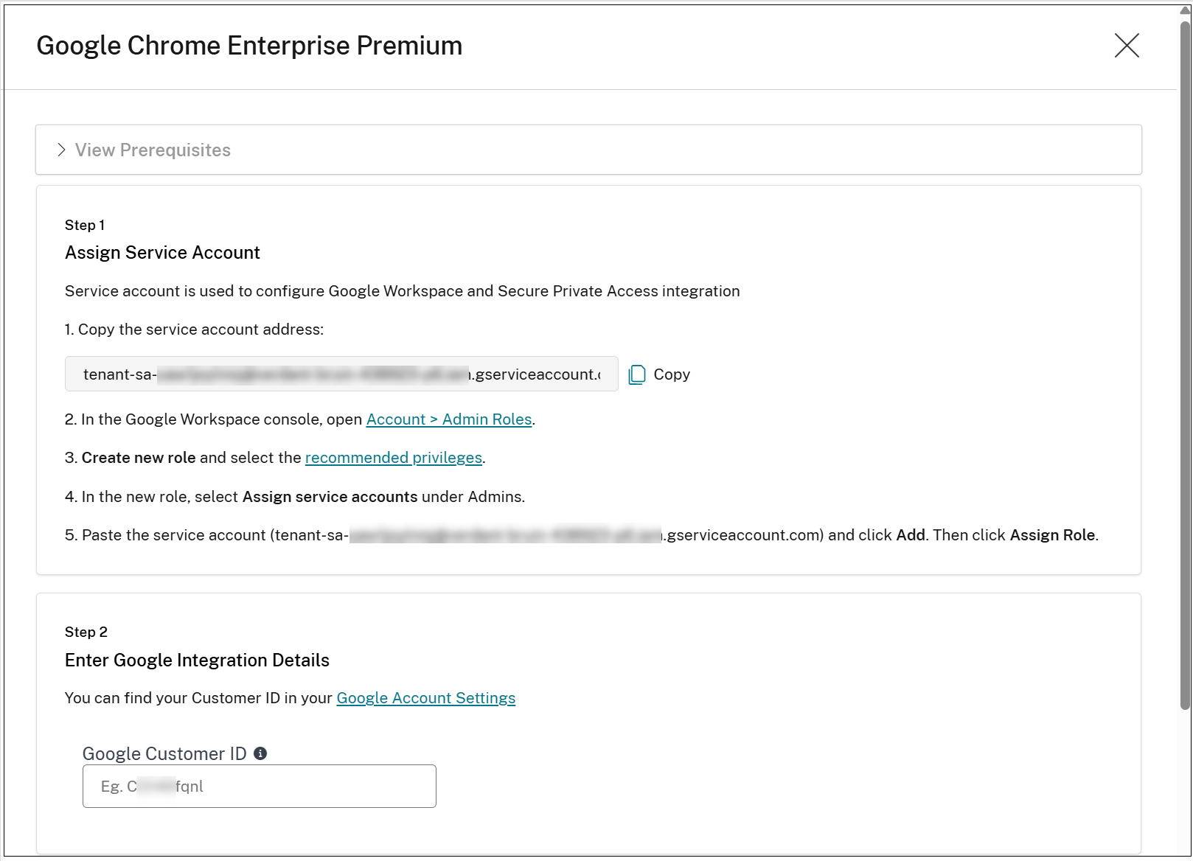Open the Account > Admin Roles link
The width and height of the screenshot is (1193, 861).
coord(448,419)
